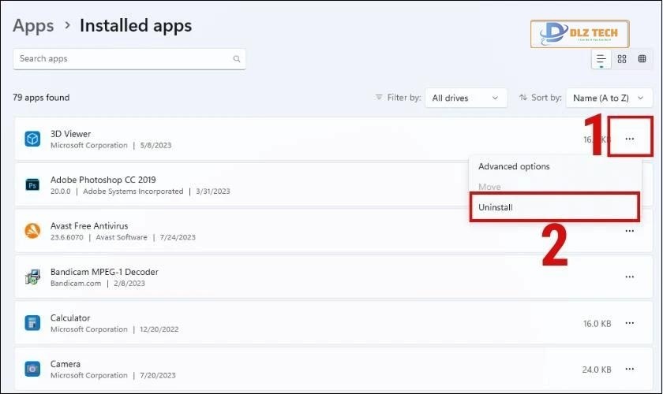Viewport: 663px width, 394px height.
Task: Click the search magnifier icon
Action: point(236,59)
